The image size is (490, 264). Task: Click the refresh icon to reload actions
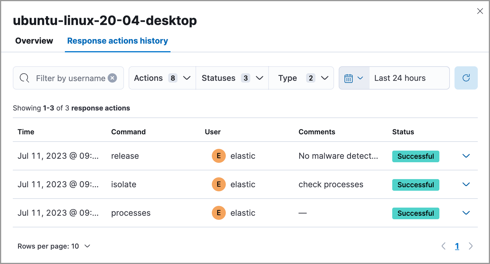click(x=466, y=78)
